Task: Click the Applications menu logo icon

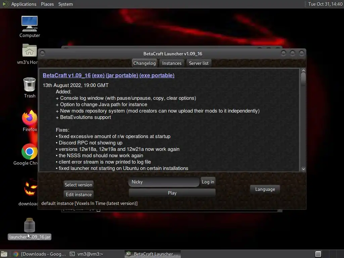Action: [x=5, y=4]
